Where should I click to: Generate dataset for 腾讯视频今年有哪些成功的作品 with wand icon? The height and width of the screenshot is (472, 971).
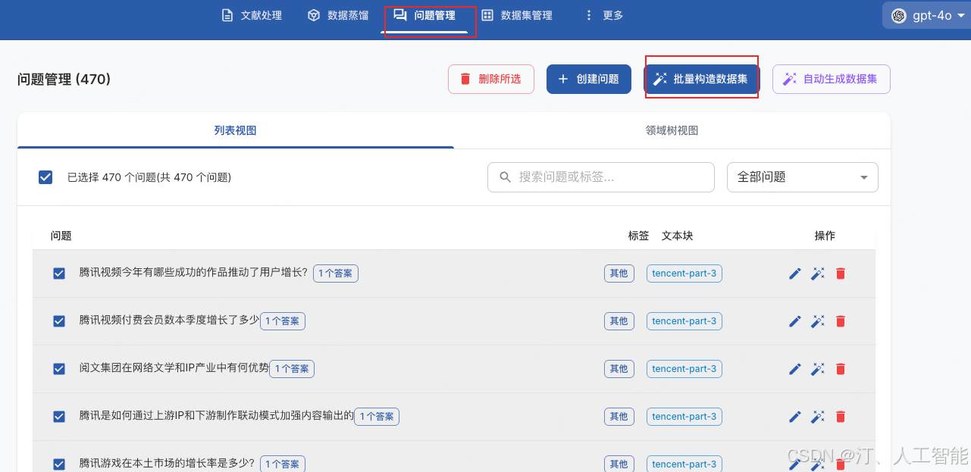click(x=818, y=274)
